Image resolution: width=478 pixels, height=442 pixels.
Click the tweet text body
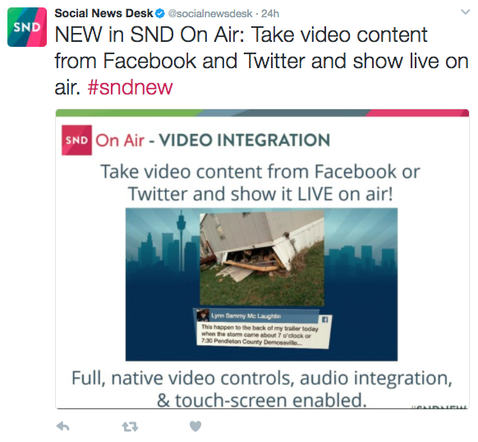261,61
